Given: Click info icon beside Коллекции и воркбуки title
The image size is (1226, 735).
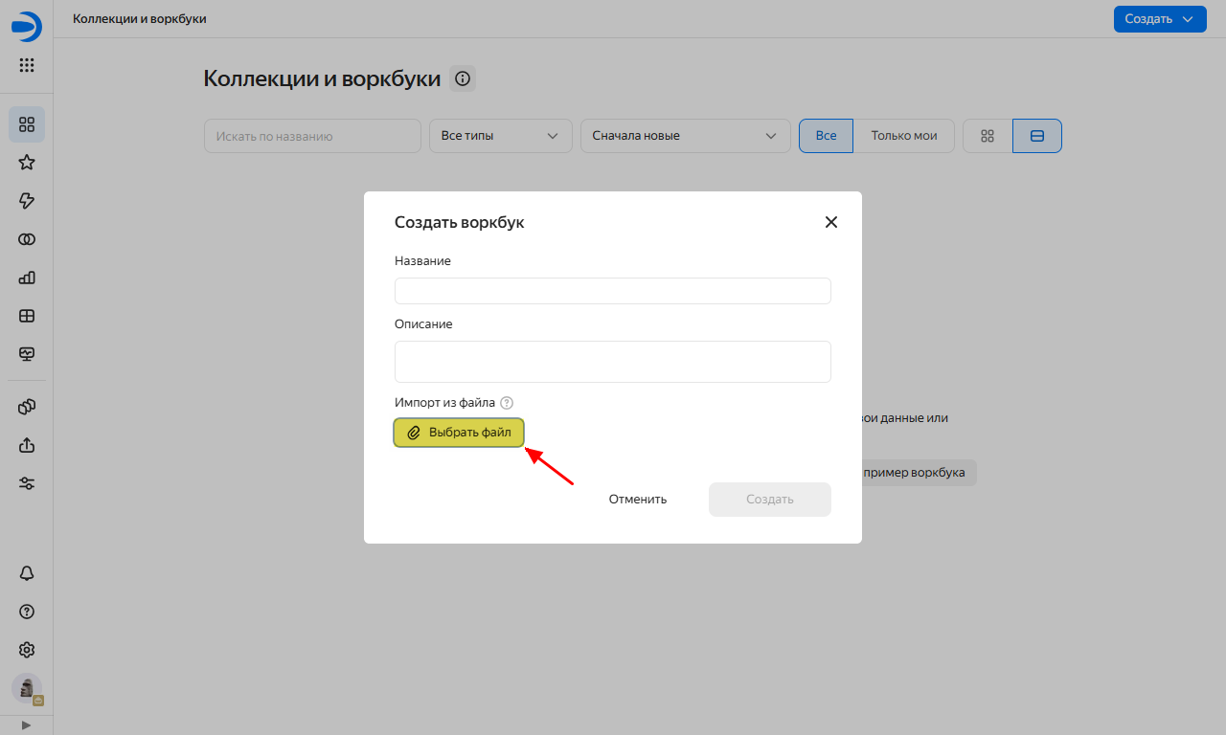Looking at the screenshot, I should point(463,79).
